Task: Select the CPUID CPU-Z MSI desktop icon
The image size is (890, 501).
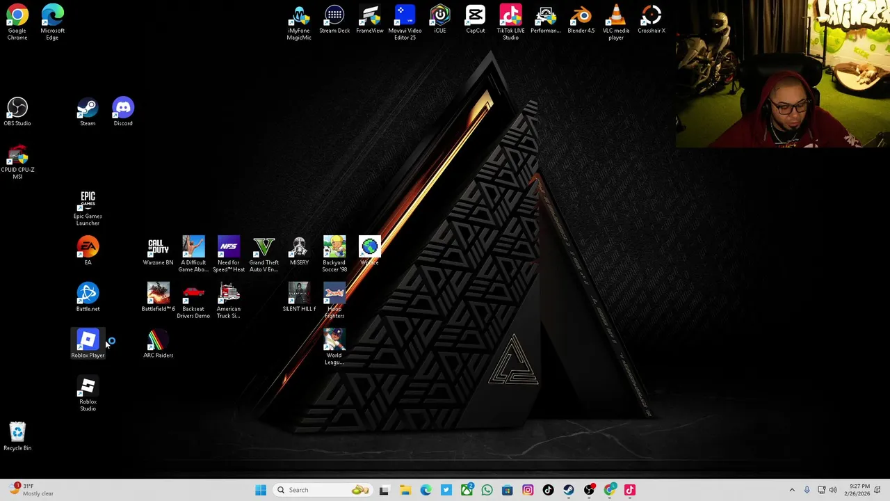Action: [x=17, y=162]
